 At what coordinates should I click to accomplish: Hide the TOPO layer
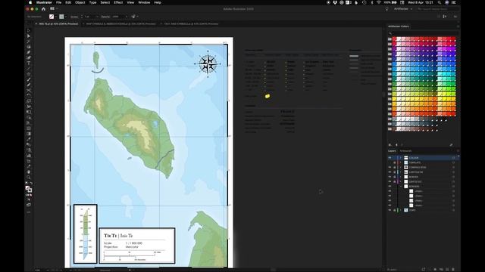pyautogui.click(x=390, y=210)
